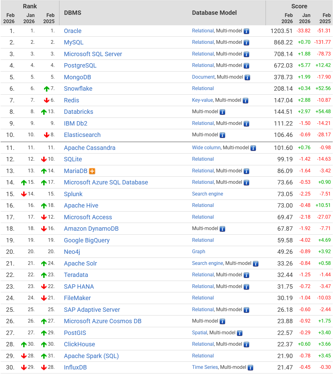333x375 pixels.
Task: Open the Search engine link for Splunk
Action: [207, 194]
